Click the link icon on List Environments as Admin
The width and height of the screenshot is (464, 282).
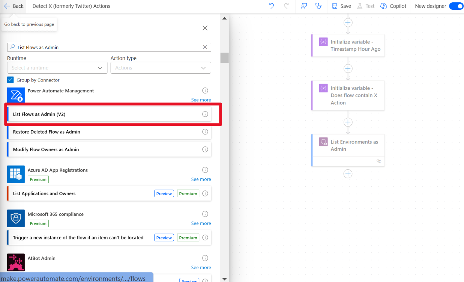378,161
